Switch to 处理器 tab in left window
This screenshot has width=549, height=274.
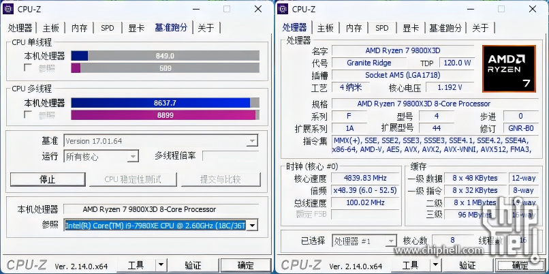(20, 28)
